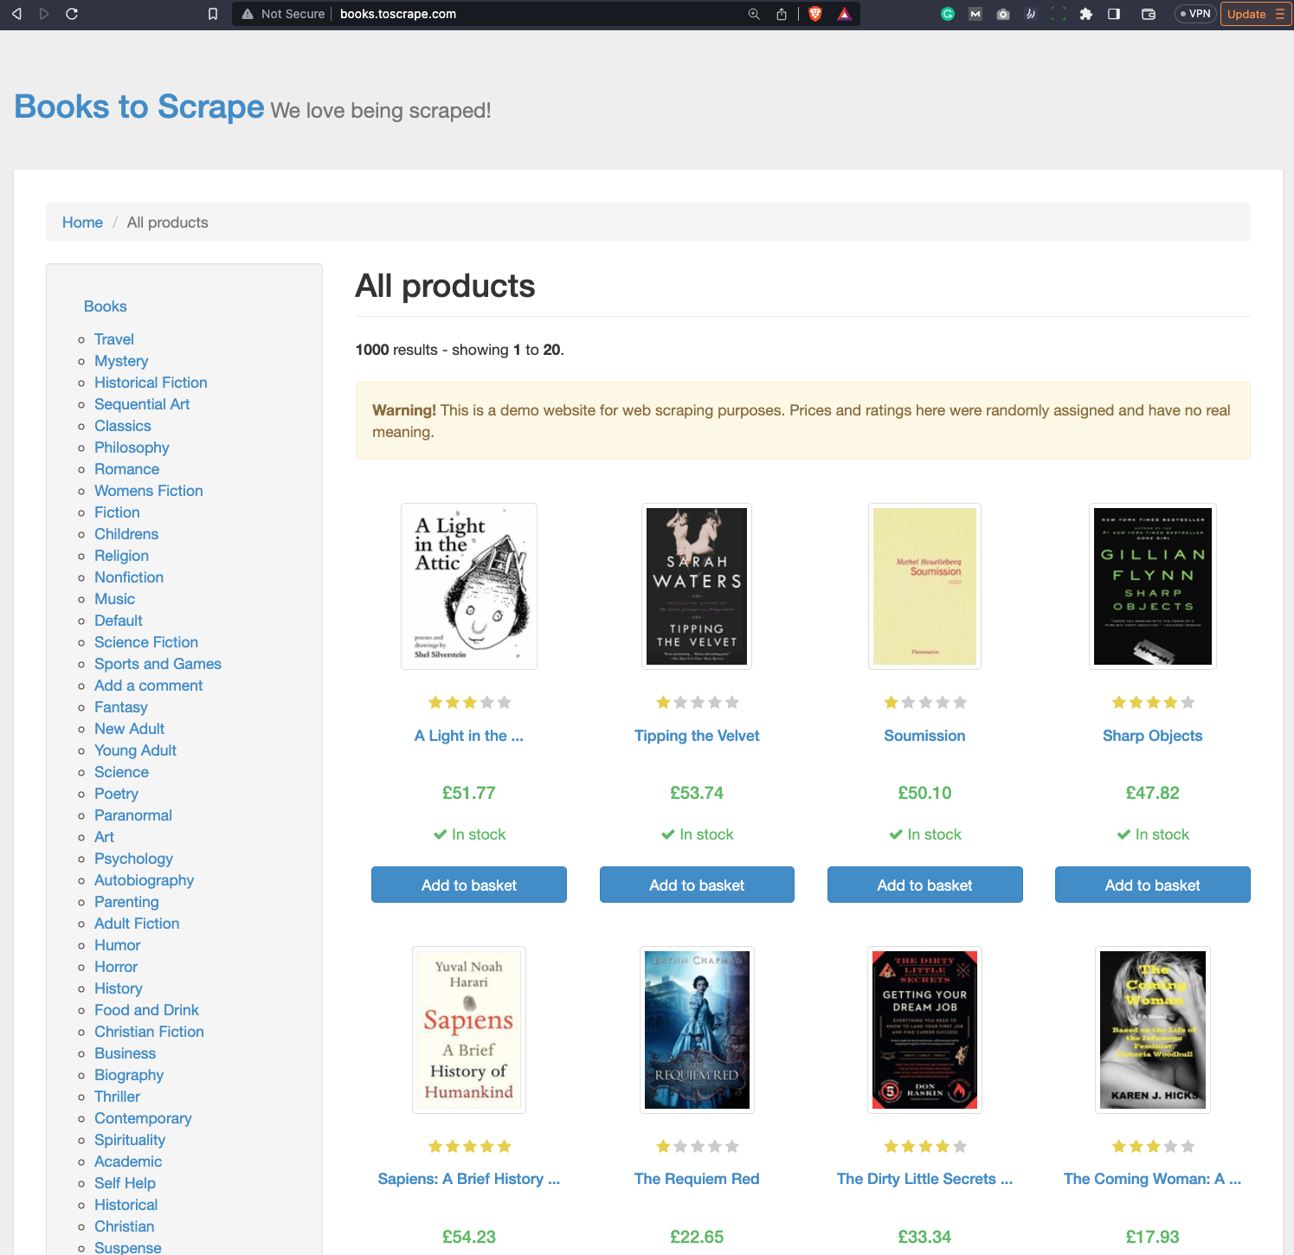Navigate back using the back arrow
Image resolution: width=1294 pixels, height=1255 pixels.
click(16, 14)
